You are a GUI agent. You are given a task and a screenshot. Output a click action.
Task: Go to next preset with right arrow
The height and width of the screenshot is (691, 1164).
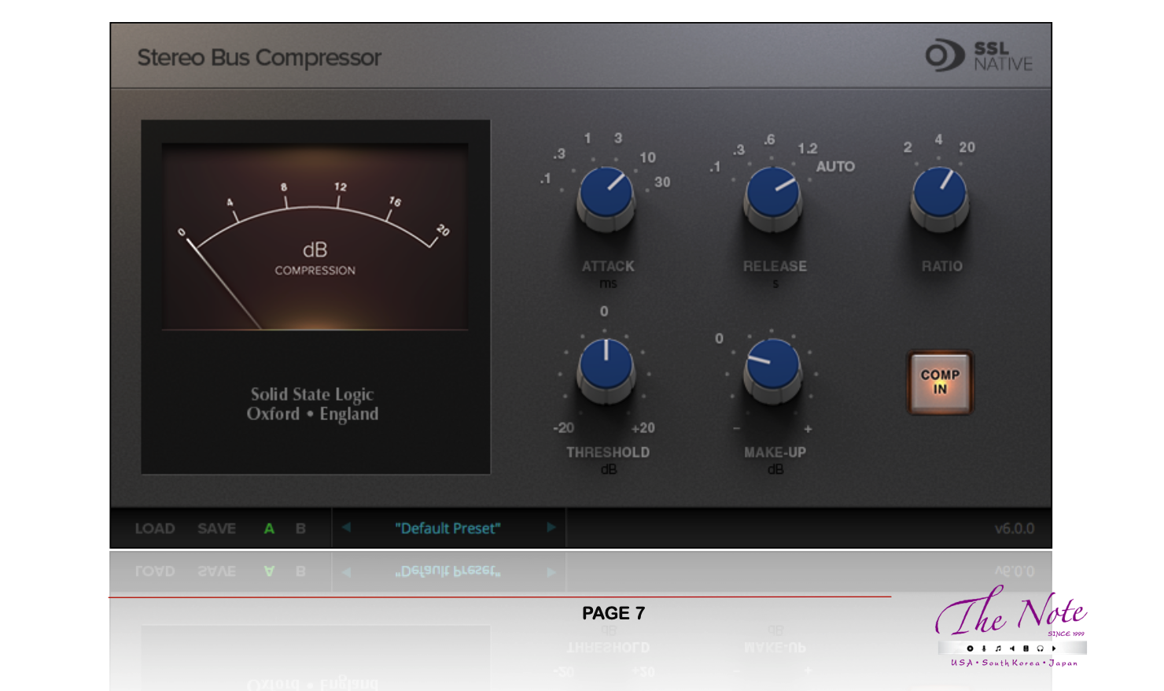[551, 527]
